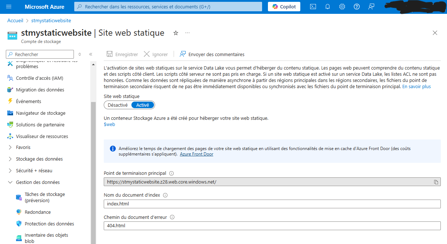The height and width of the screenshot is (244, 447).
Task: Open the $web container link
Action: pyautogui.click(x=109, y=125)
